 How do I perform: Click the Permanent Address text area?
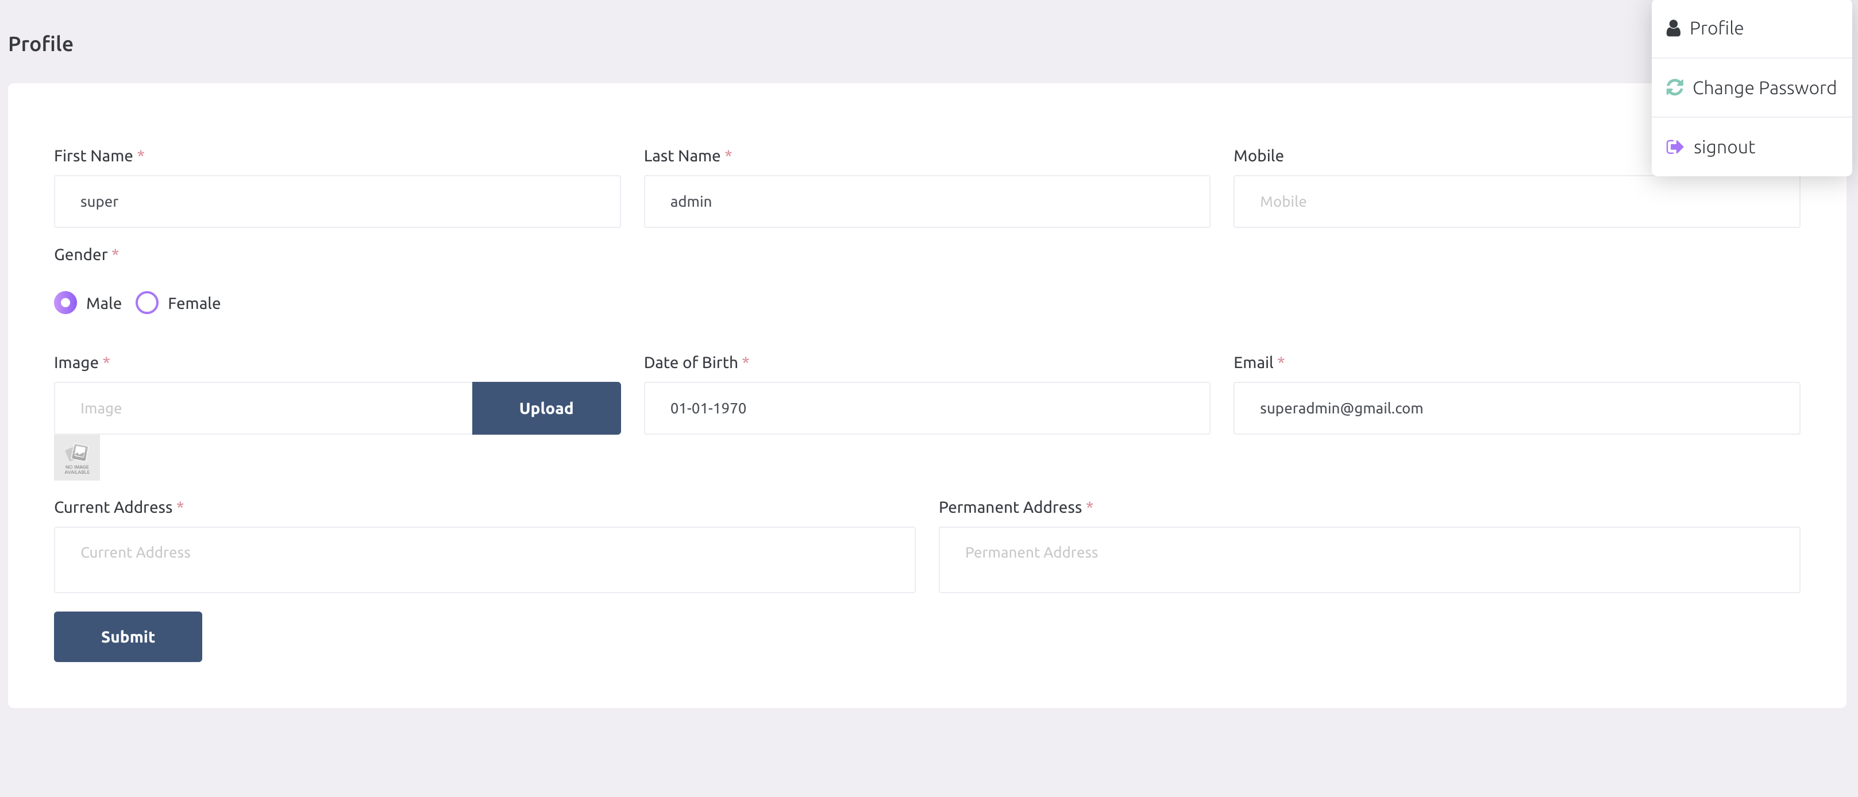[x=1369, y=560]
